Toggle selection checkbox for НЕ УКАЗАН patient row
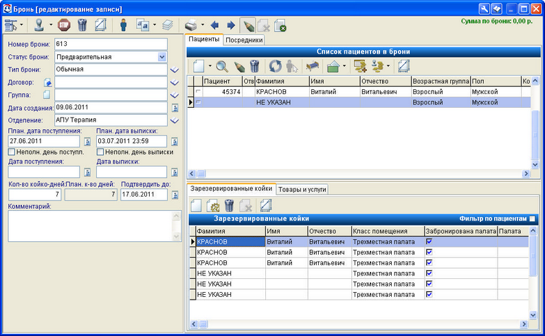The width and height of the screenshot is (545, 336). 198,102
